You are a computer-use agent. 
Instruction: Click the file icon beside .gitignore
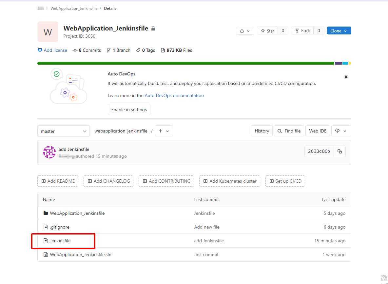(46, 227)
